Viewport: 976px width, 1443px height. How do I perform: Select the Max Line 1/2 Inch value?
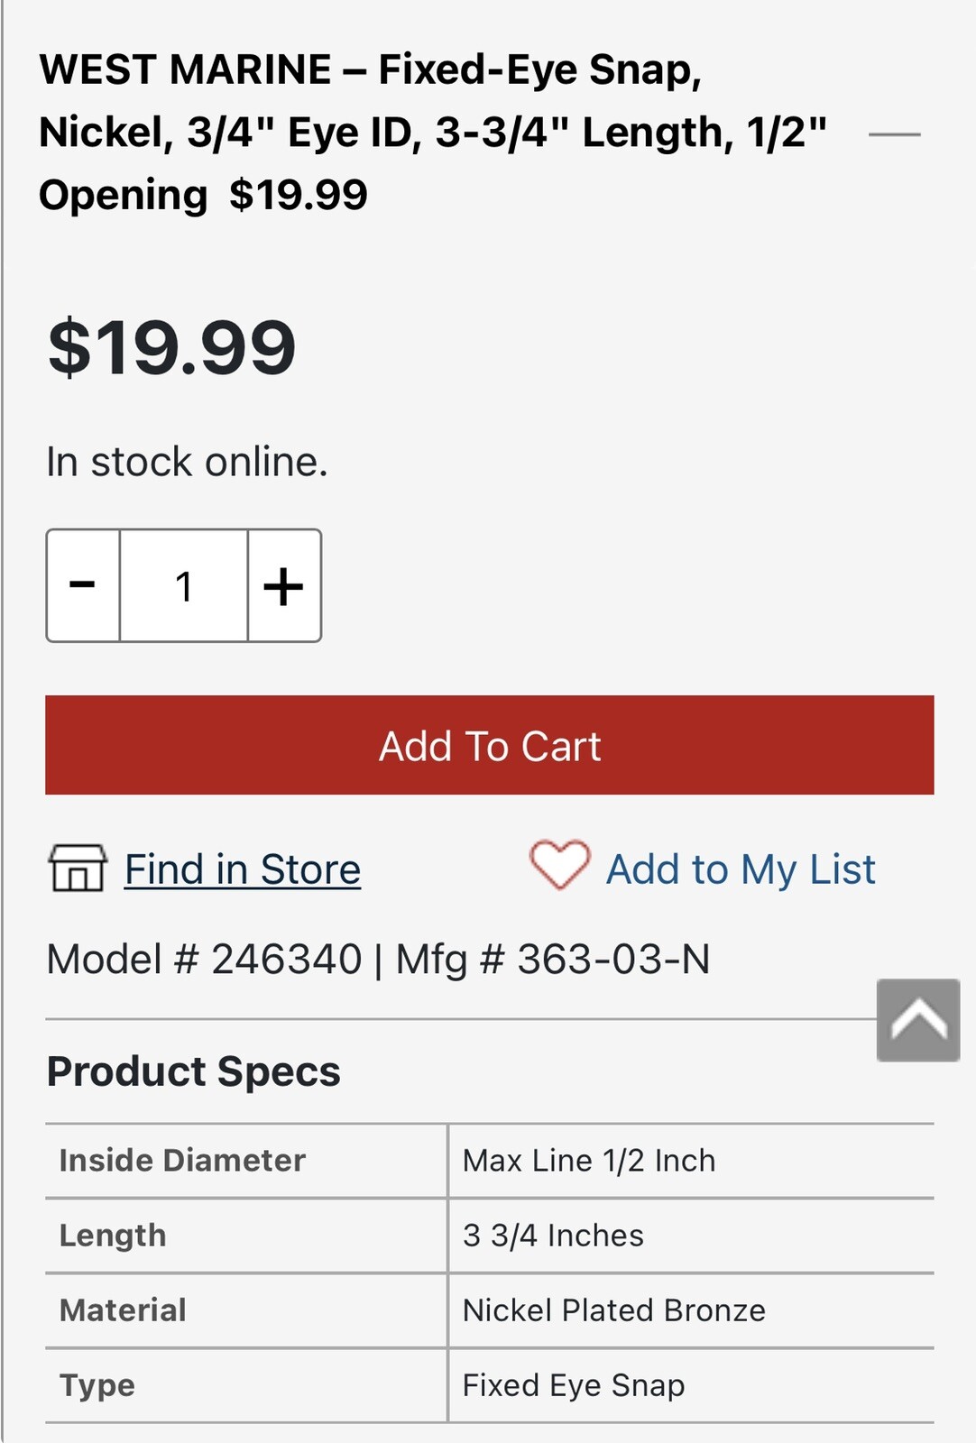(589, 1161)
